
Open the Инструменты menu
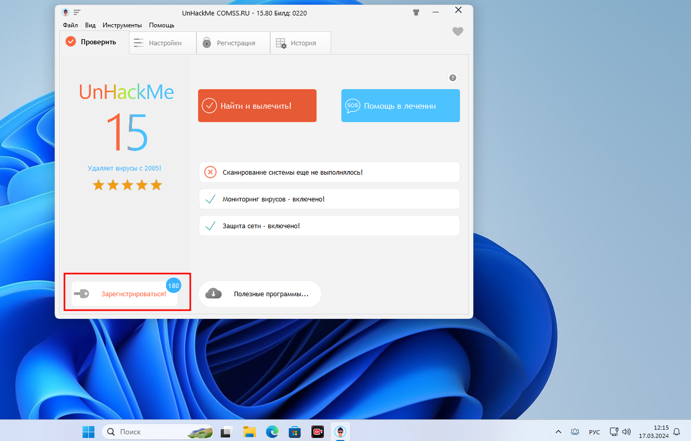[122, 25]
